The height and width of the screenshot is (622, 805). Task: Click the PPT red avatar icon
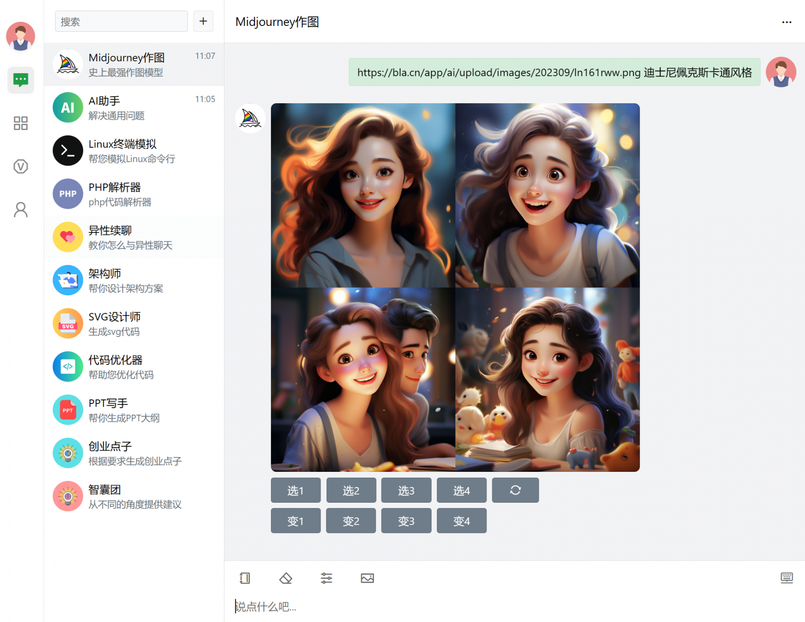point(68,410)
